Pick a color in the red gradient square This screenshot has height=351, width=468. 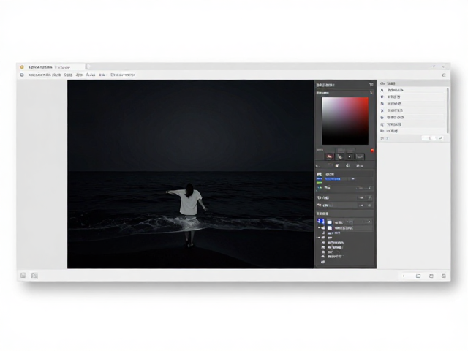click(x=345, y=121)
